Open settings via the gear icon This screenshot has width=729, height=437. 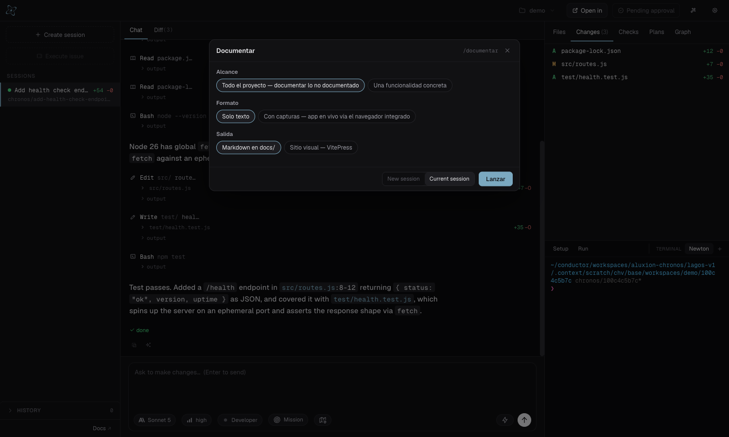coord(715,10)
